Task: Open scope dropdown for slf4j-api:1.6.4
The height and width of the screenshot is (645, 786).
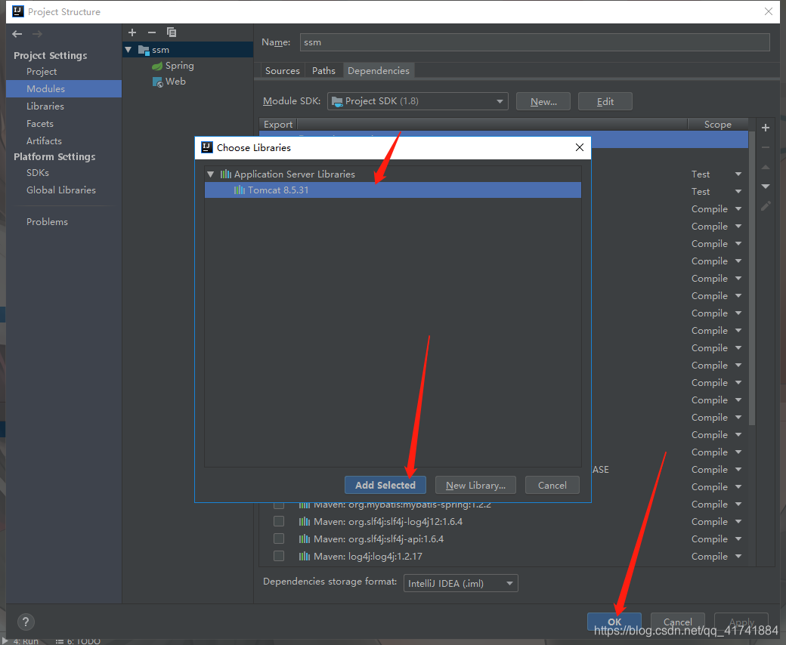Action: [738, 539]
